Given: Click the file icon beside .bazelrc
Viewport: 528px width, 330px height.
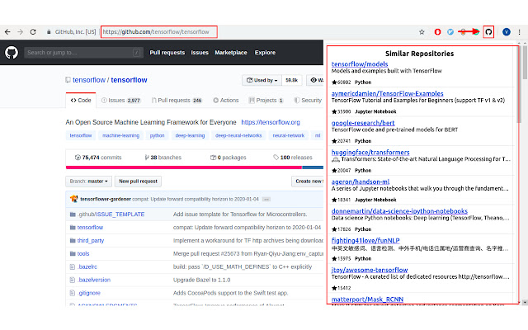Looking at the screenshot, I should pos(72,266).
